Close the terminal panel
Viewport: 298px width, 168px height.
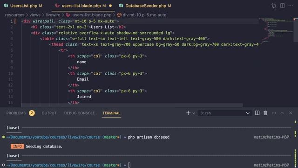pos(291,113)
